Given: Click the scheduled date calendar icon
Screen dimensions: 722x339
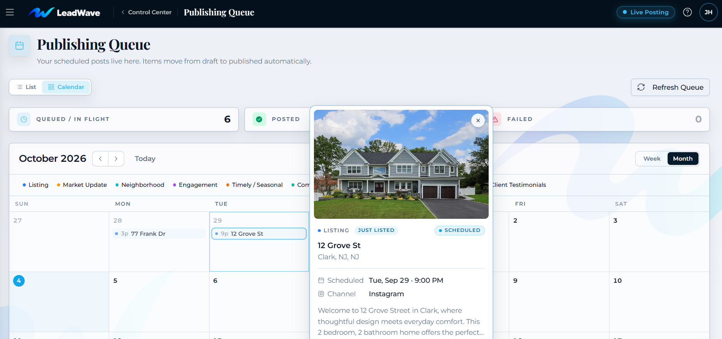Looking at the screenshot, I should point(321,280).
